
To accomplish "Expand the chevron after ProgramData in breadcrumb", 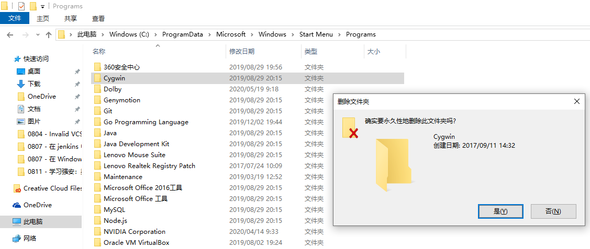I will [x=209, y=34].
